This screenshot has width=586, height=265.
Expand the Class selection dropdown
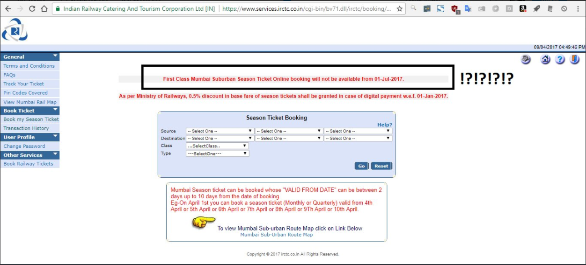click(x=217, y=146)
